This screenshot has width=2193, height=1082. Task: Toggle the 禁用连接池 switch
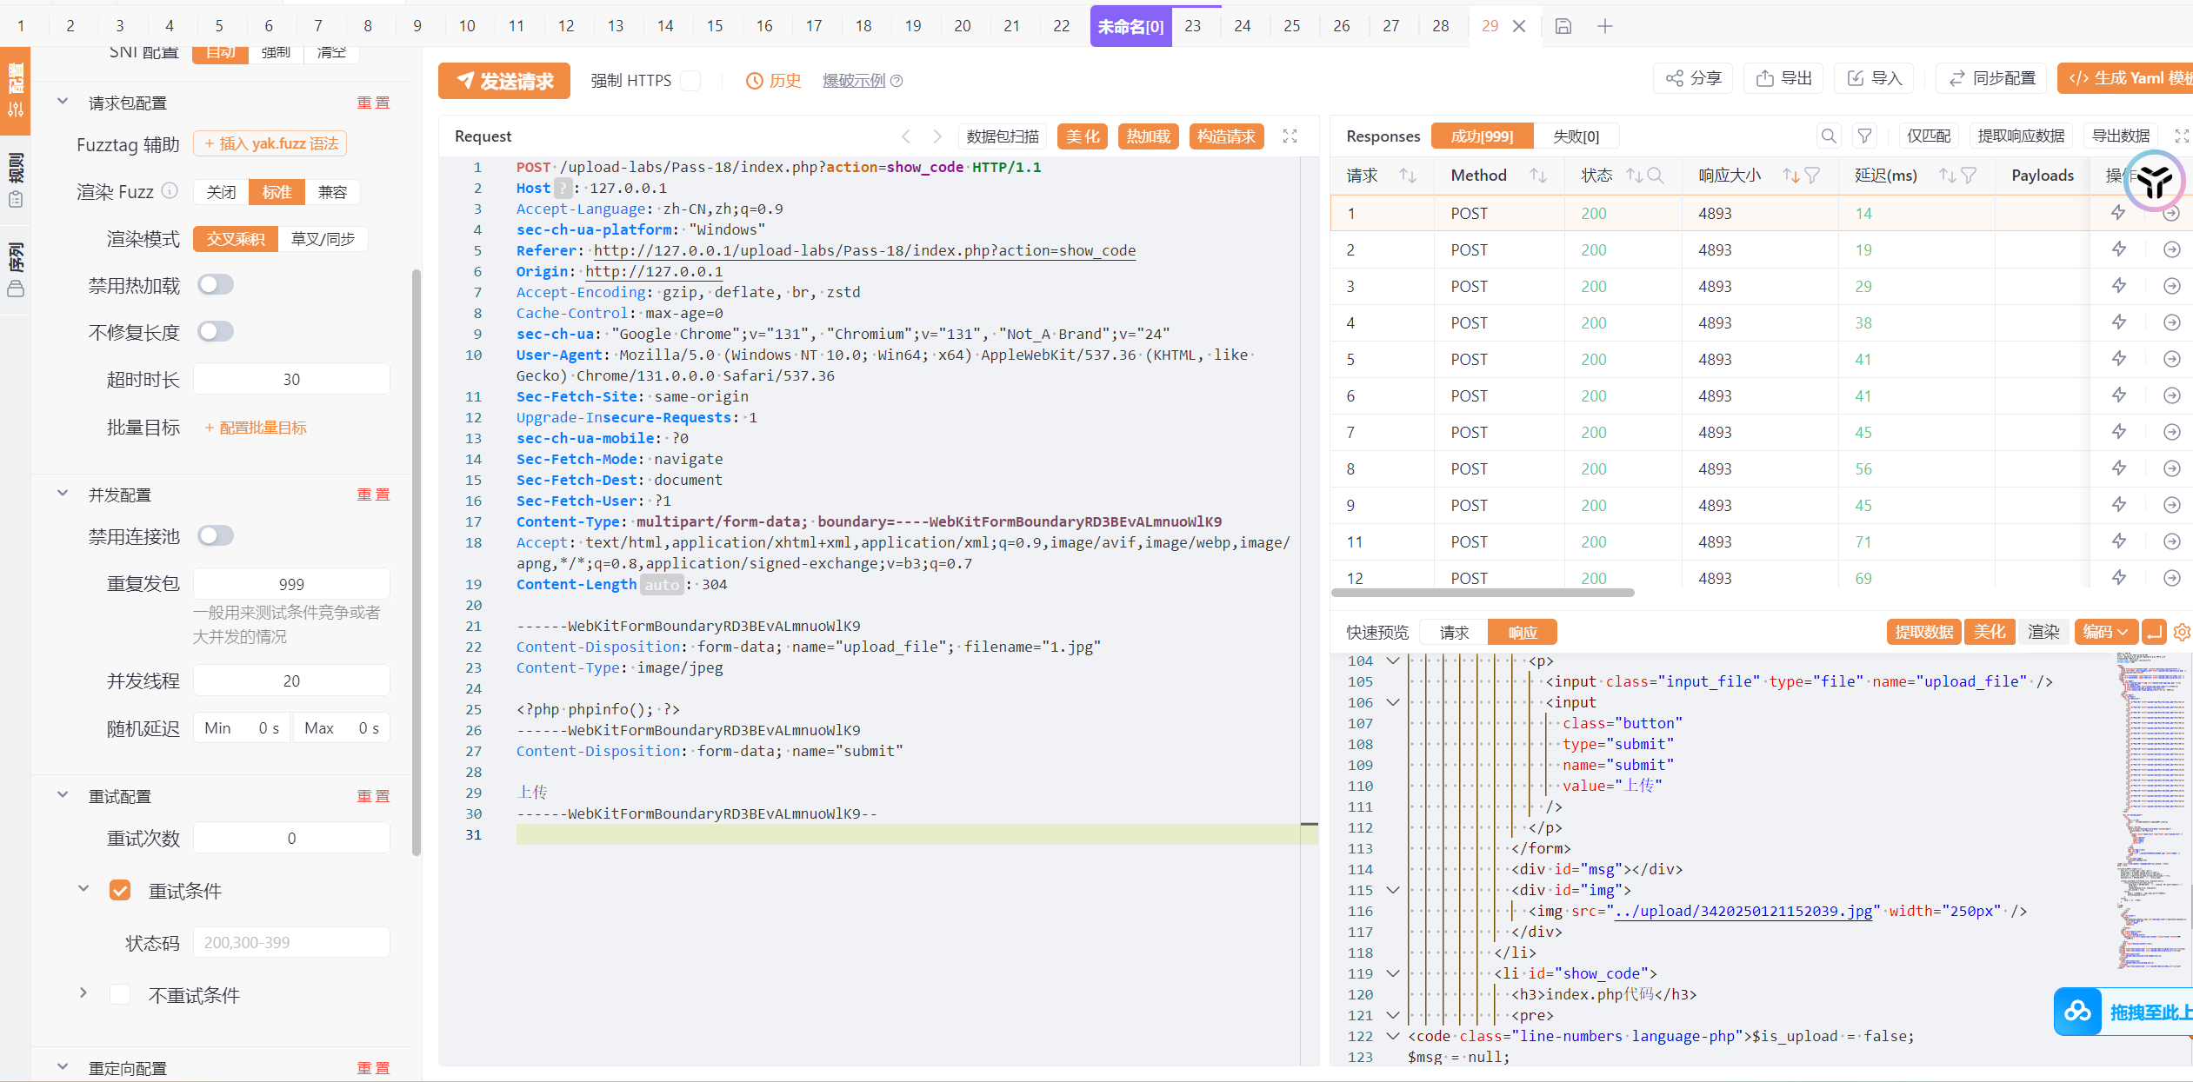coord(215,535)
